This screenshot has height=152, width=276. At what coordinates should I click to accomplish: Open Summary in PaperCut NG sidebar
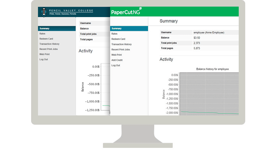(129, 28)
